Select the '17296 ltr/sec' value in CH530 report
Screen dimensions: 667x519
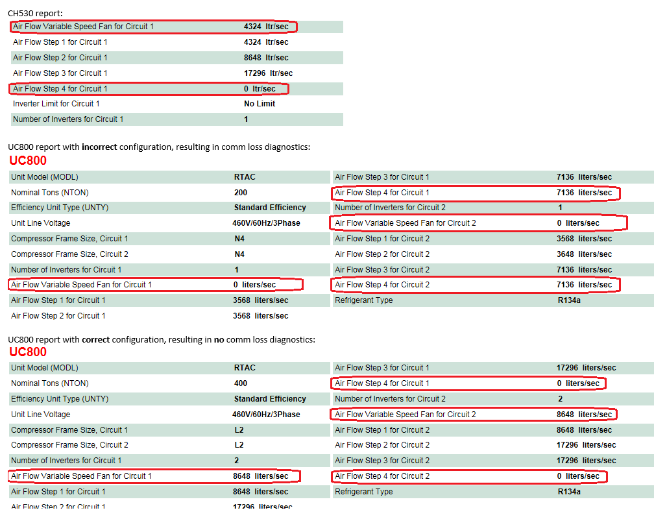coord(268,73)
